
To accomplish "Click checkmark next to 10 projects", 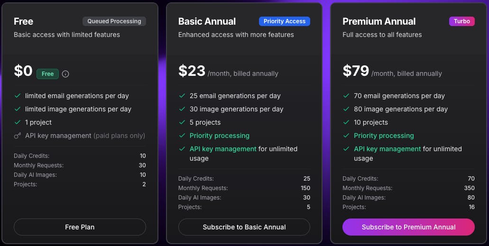I will pyautogui.click(x=346, y=122).
